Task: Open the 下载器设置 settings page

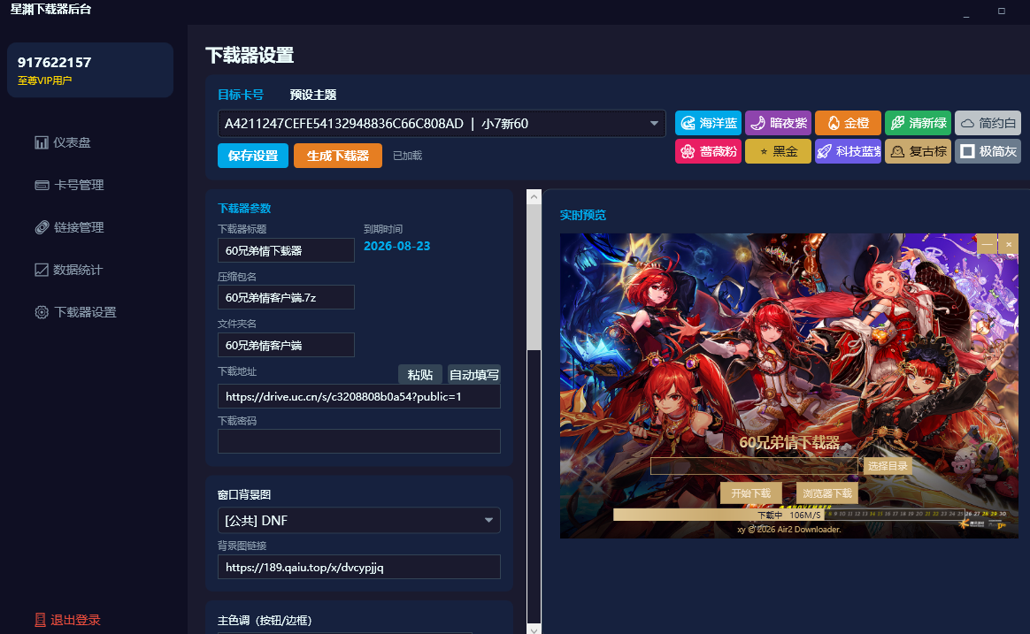Action: point(75,312)
